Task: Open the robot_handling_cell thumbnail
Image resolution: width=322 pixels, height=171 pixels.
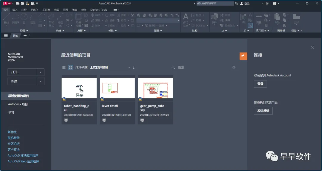Action: click(79, 88)
